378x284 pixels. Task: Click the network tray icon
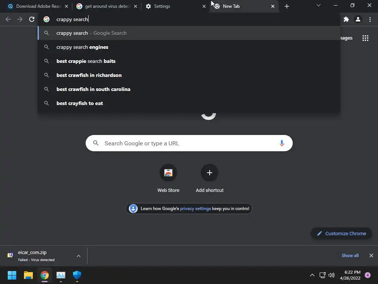(322, 275)
